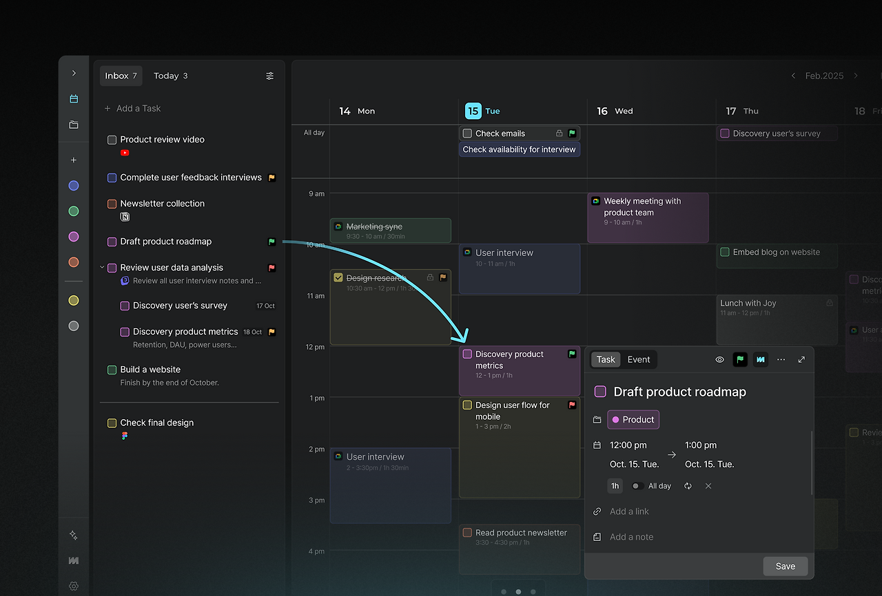This screenshot has width=882, height=596.
Task: Open the Figma icon under Check final design
Action: point(125,436)
